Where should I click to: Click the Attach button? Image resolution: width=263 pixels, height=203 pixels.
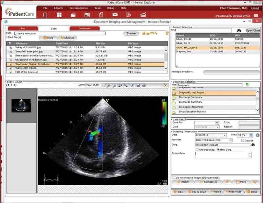183,182
